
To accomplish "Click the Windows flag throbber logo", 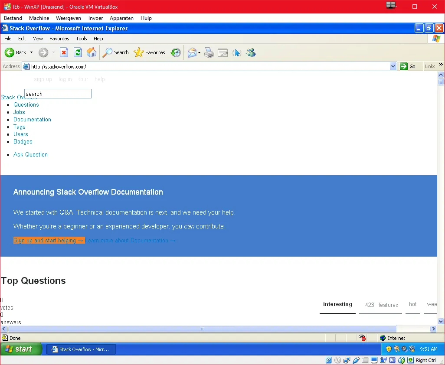I will (436, 39).
